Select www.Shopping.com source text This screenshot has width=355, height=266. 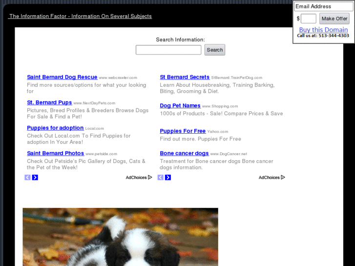220,106
